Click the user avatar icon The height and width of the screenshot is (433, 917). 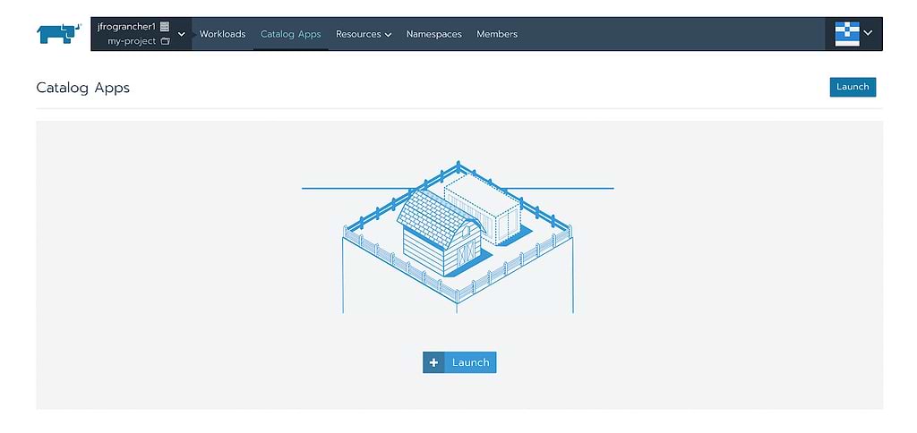pyautogui.click(x=847, y=34)
